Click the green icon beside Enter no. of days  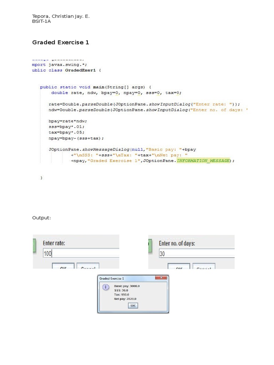(x=150, y=246)
